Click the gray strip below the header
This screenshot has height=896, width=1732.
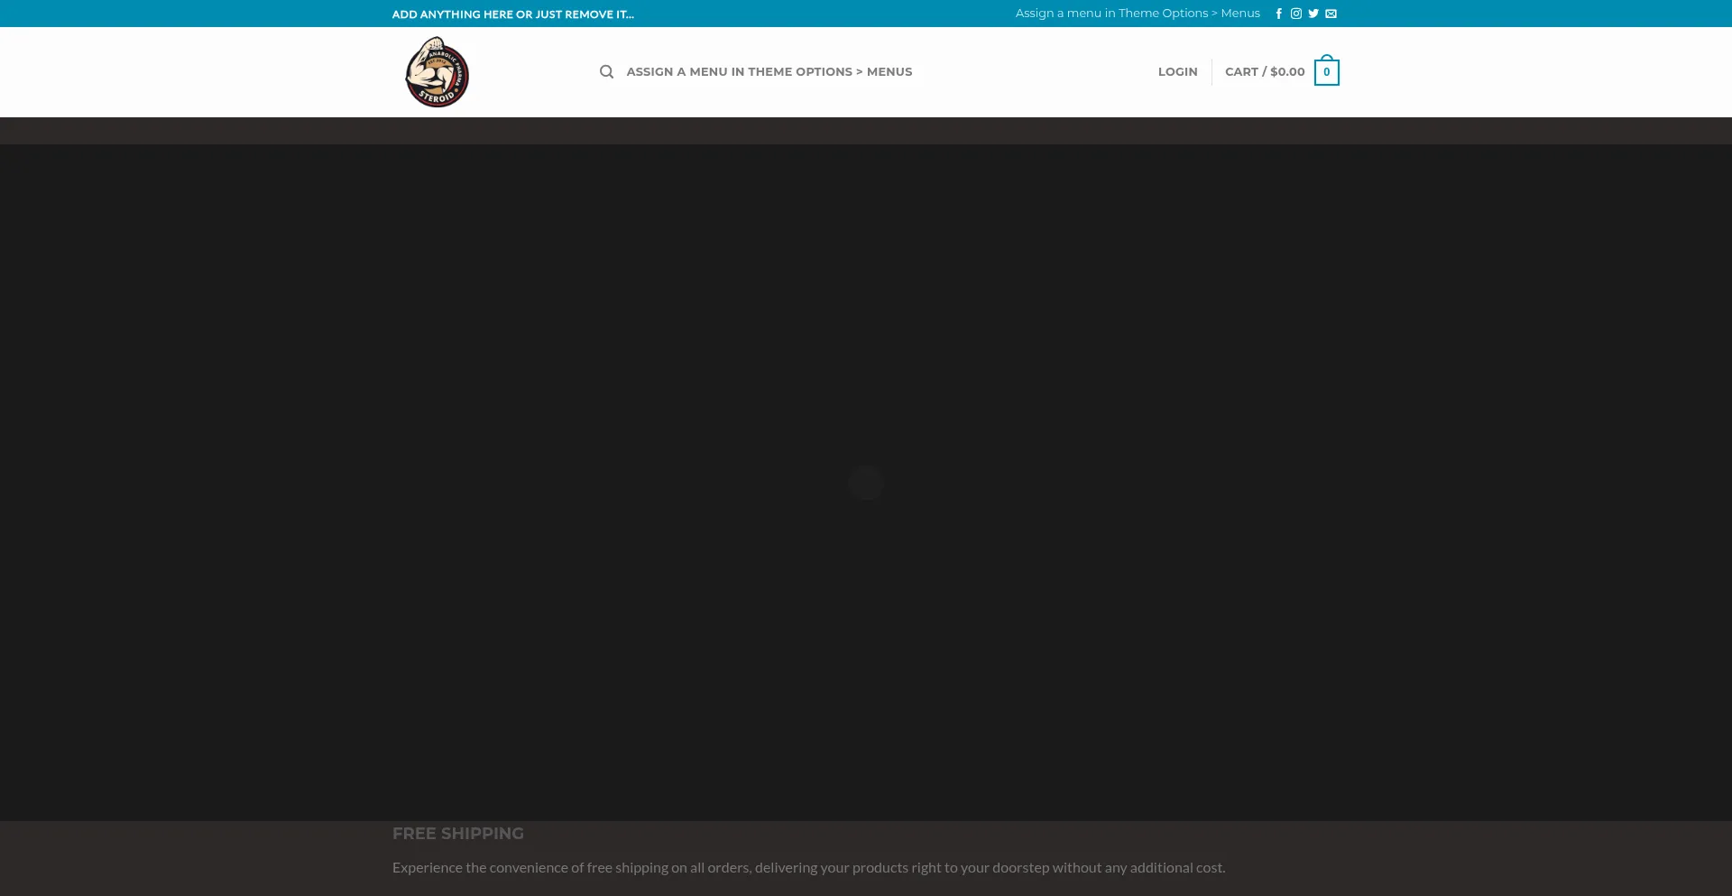pos(866,131)
